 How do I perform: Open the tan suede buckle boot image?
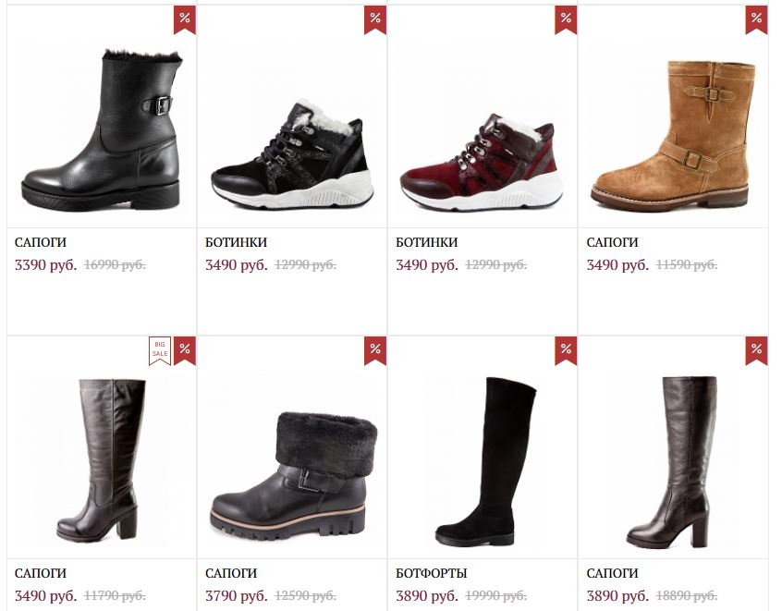pyautogui.click(x=673, y=136)
